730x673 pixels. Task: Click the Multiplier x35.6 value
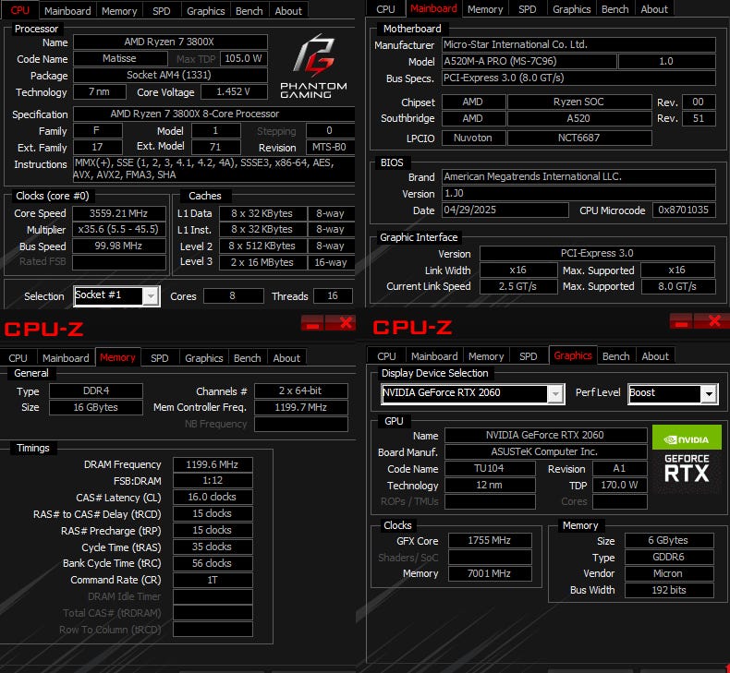point(119,230)
